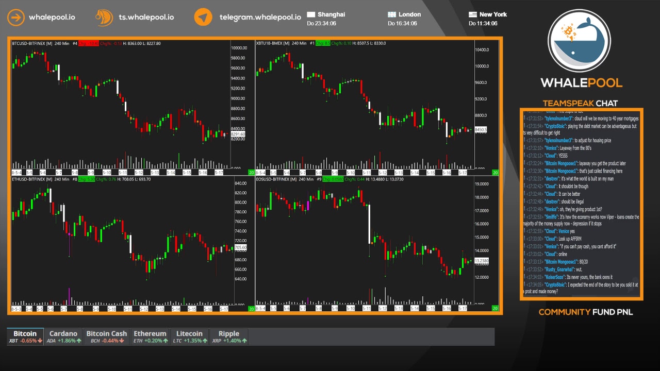
Task: Select the Bitcoin Cash ticker tab
Action: pos(106,337)
